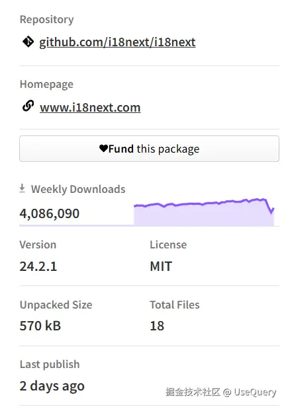The height and width of the screenshot is (407, 286).
Task: Click the Repository section heading
Action: click(x=47, y=20)
